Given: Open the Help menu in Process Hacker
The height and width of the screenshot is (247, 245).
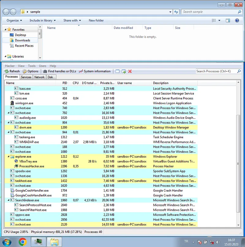Looking at the screenshot, I should point(53,66).
